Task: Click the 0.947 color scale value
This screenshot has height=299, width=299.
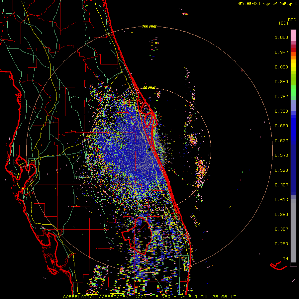Action: click(x=281, y=52)
